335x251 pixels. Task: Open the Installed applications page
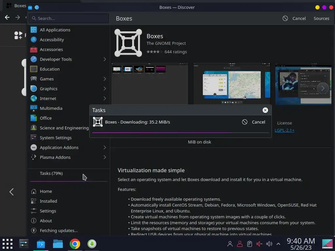(69, 201)
